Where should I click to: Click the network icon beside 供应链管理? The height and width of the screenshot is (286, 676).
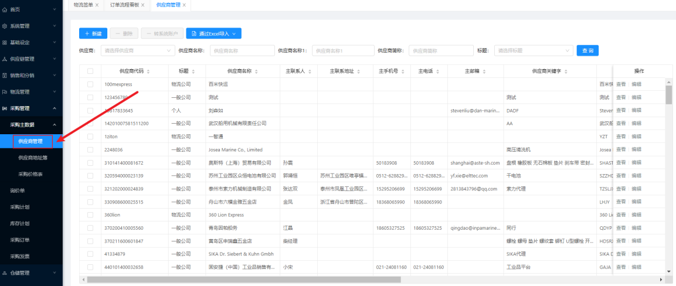coord(5,59)
